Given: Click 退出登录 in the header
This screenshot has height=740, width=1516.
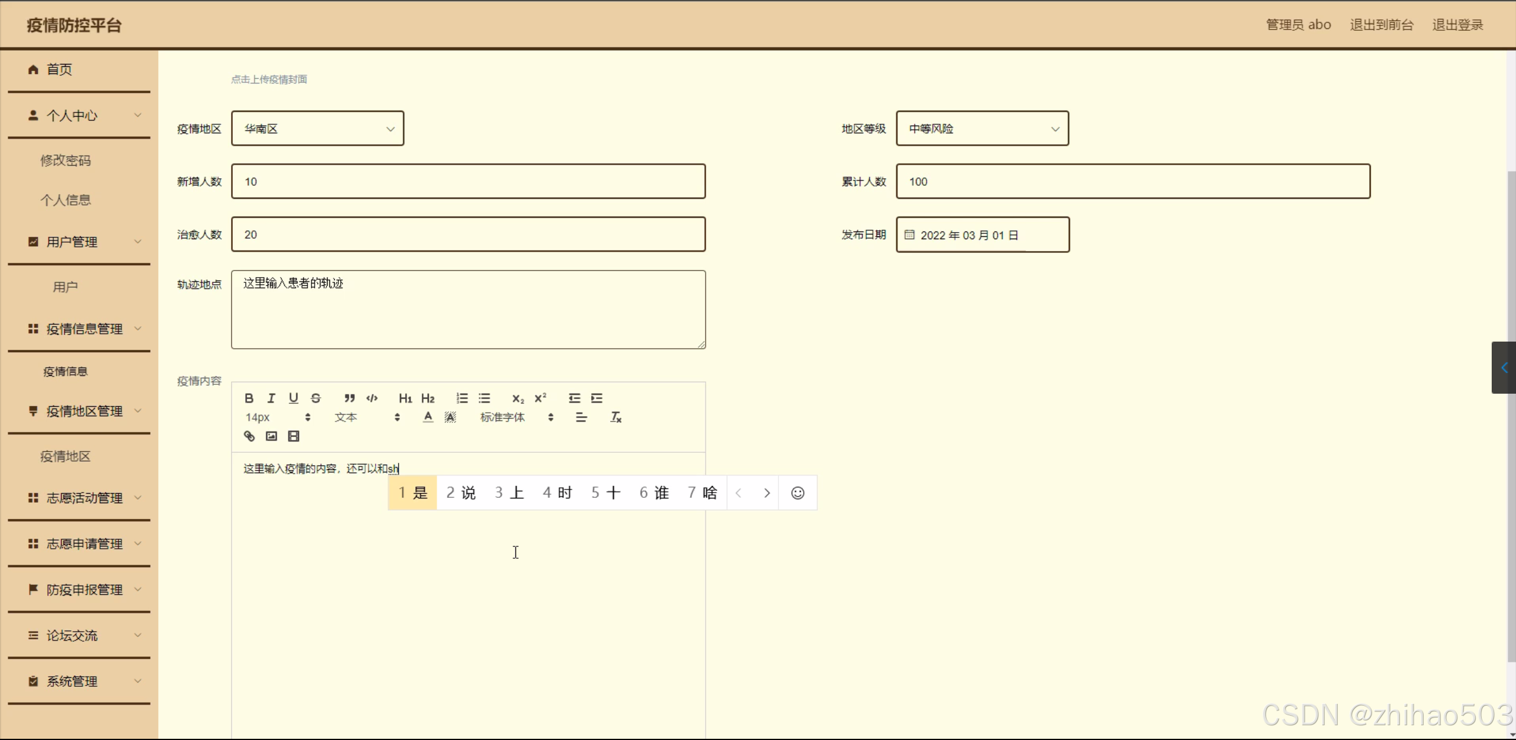Looking at the screenshot, I should point(1457,25).
